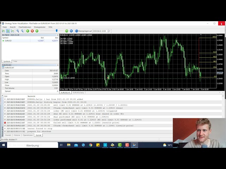Image resolution: width=226 pixels, height=169 pixels.
Task: Switch to the Historie tab
Action: [x=17, y=135]
